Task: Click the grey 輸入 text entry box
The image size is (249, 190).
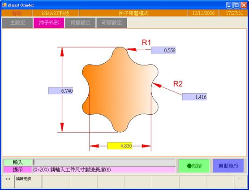Action: 104,162
